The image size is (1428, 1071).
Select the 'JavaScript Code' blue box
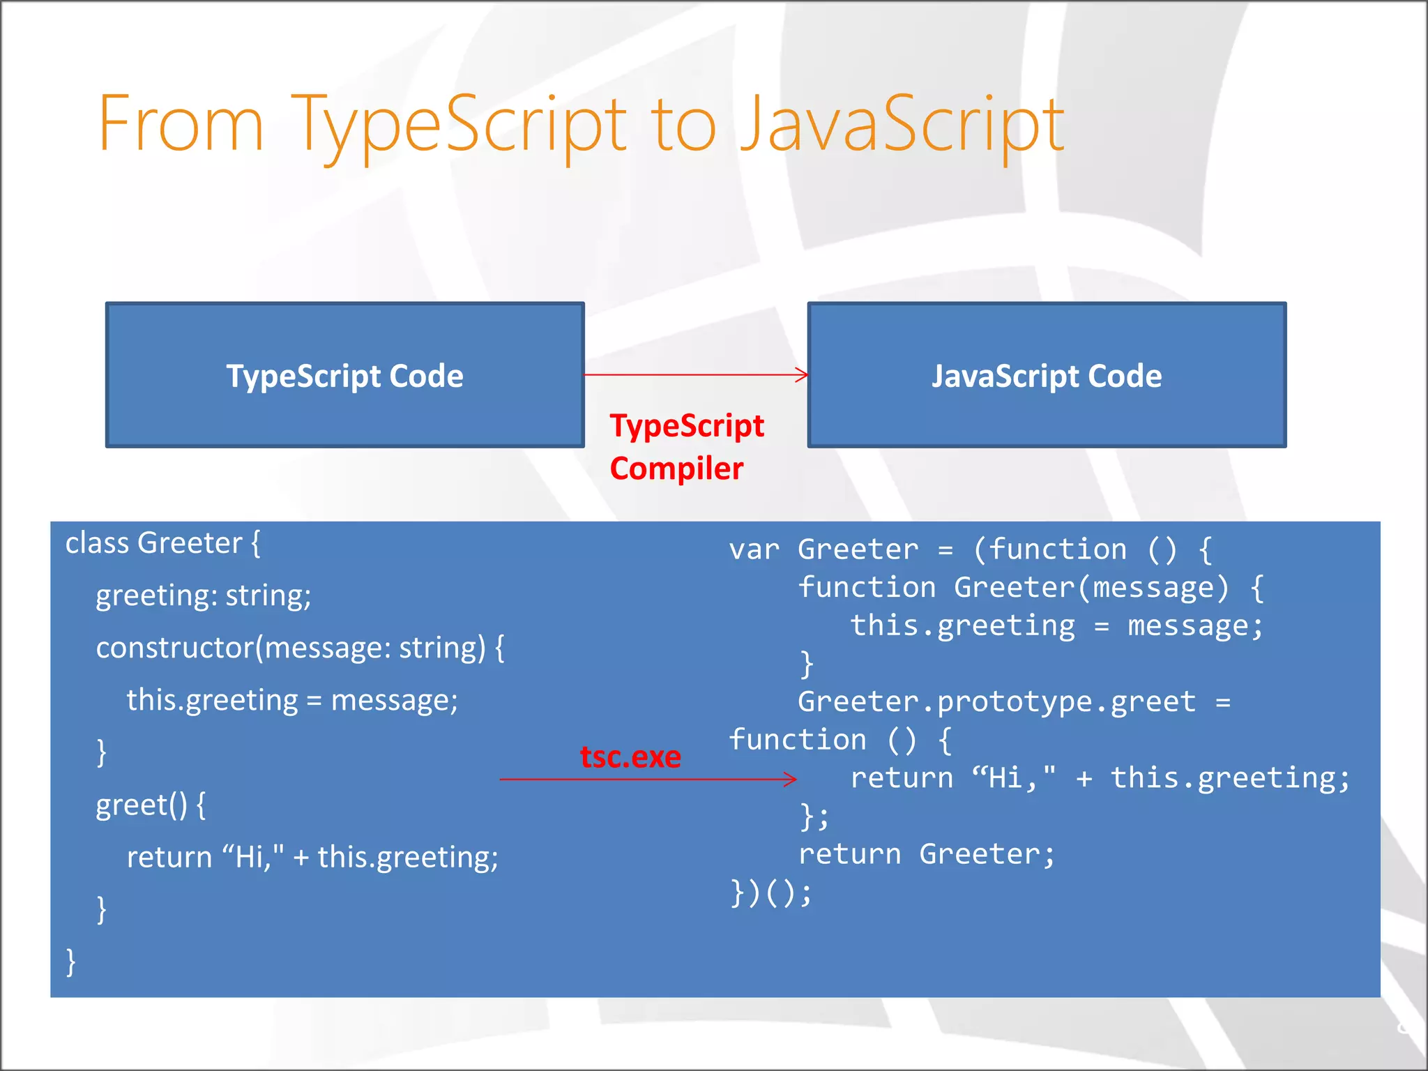tap(1047, 375)
